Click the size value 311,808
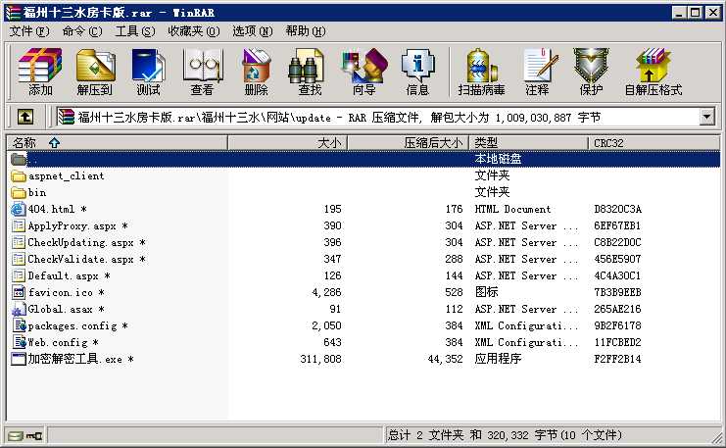The image size is (726, 448). pyautogui.click(x=320, y=360)
